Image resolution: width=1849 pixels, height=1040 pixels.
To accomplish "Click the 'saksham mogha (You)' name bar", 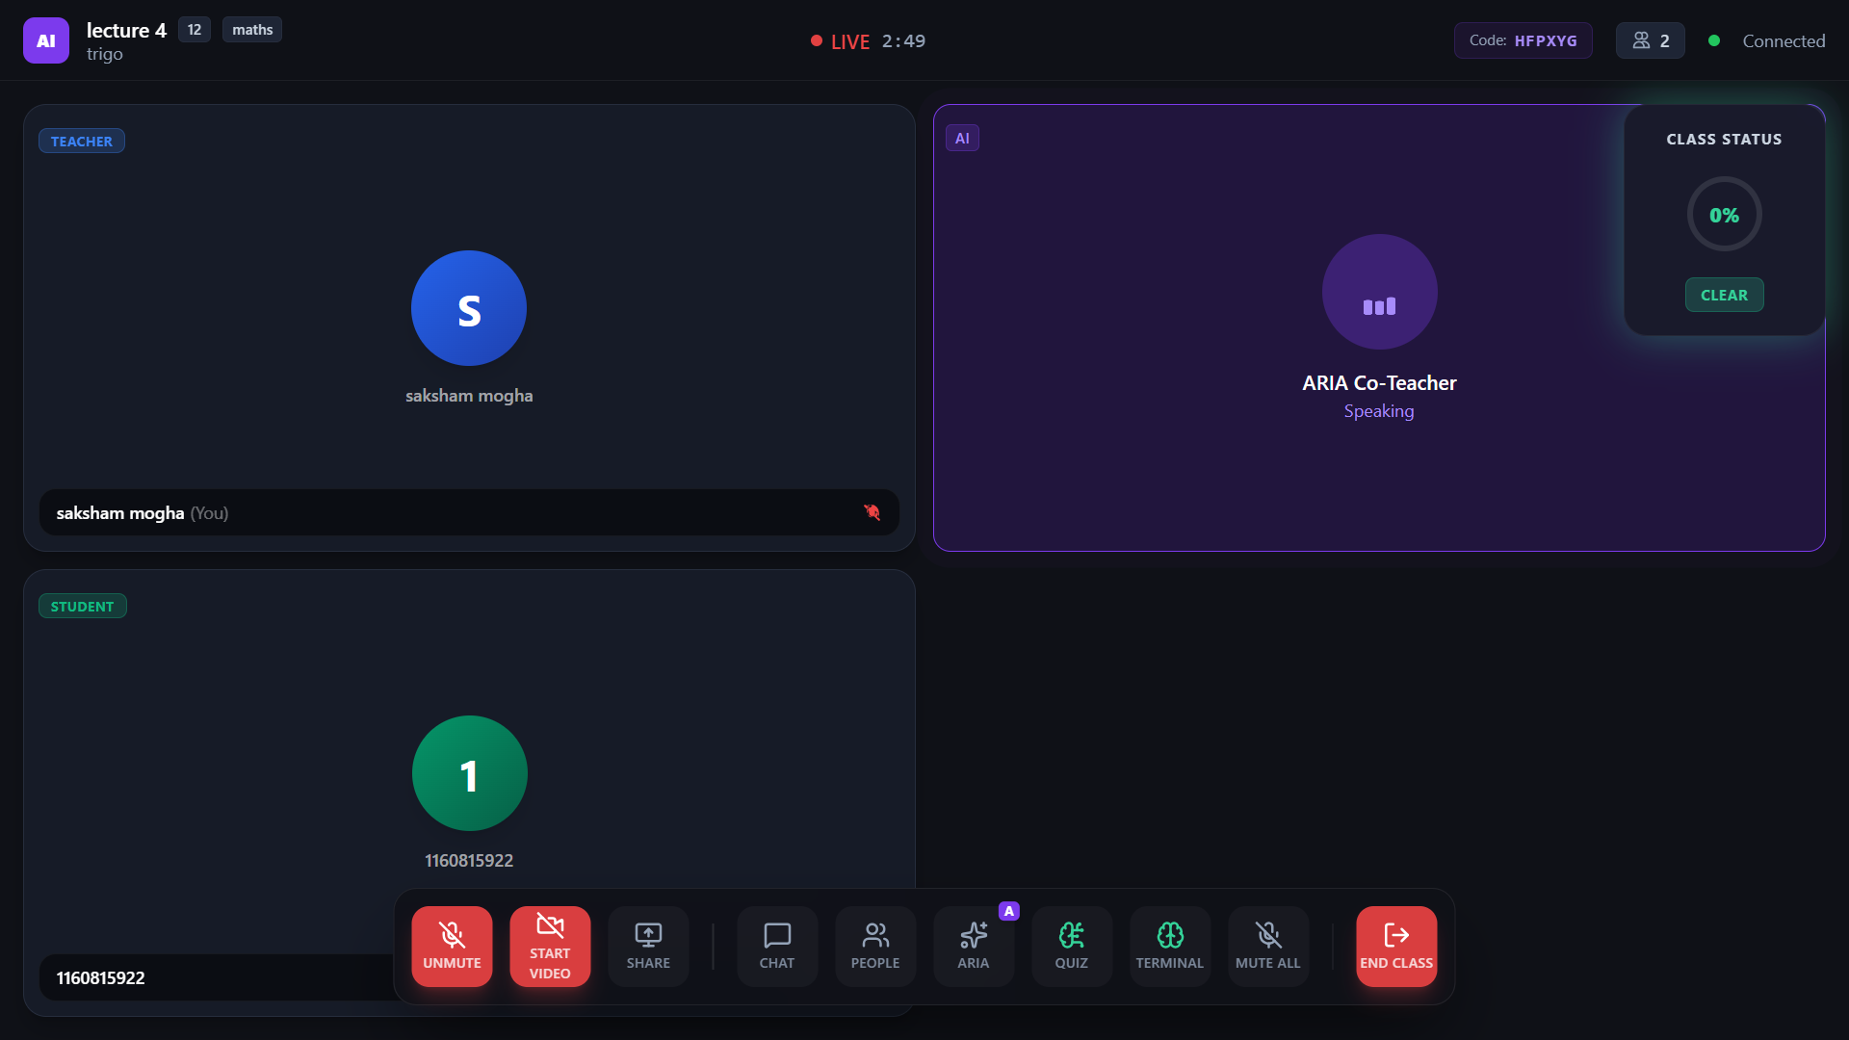I will coord(469,512).
